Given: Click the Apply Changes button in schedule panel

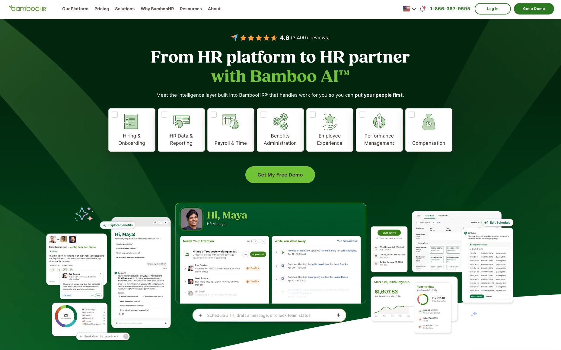Looking at the screenshot, I should coord(477,297).
